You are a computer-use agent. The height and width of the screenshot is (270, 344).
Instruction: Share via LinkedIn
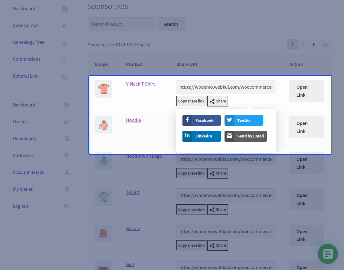click(201, 136)
